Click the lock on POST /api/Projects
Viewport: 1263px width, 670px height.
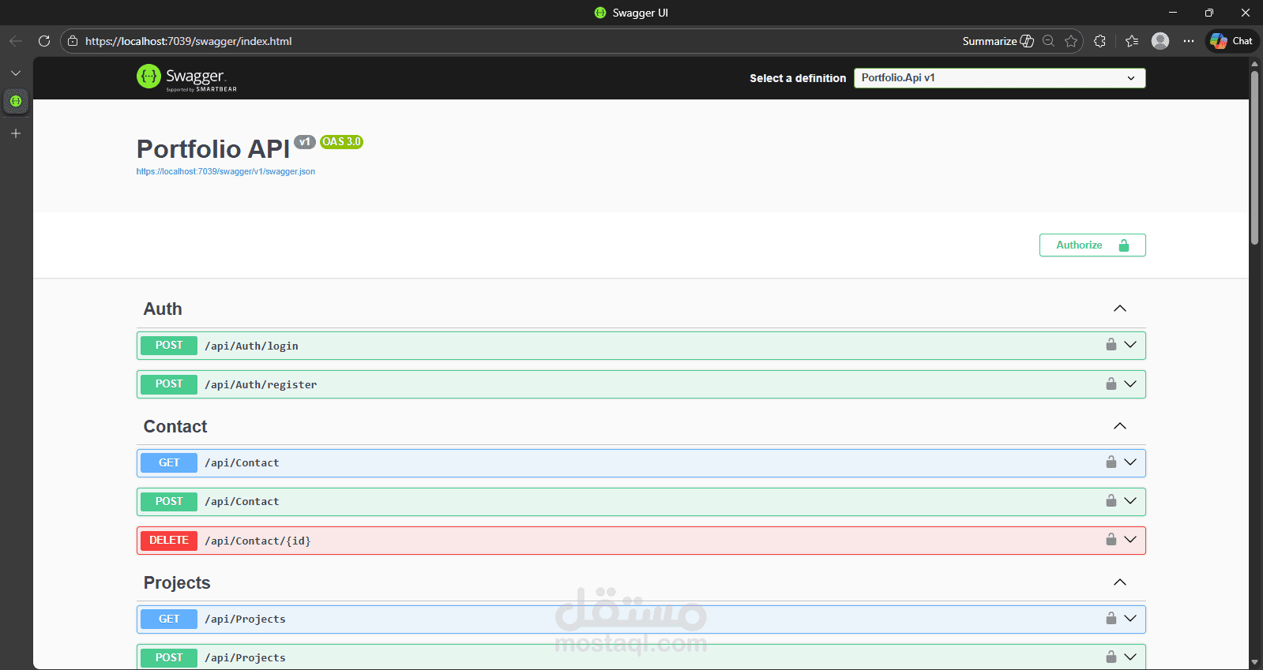1111,657
